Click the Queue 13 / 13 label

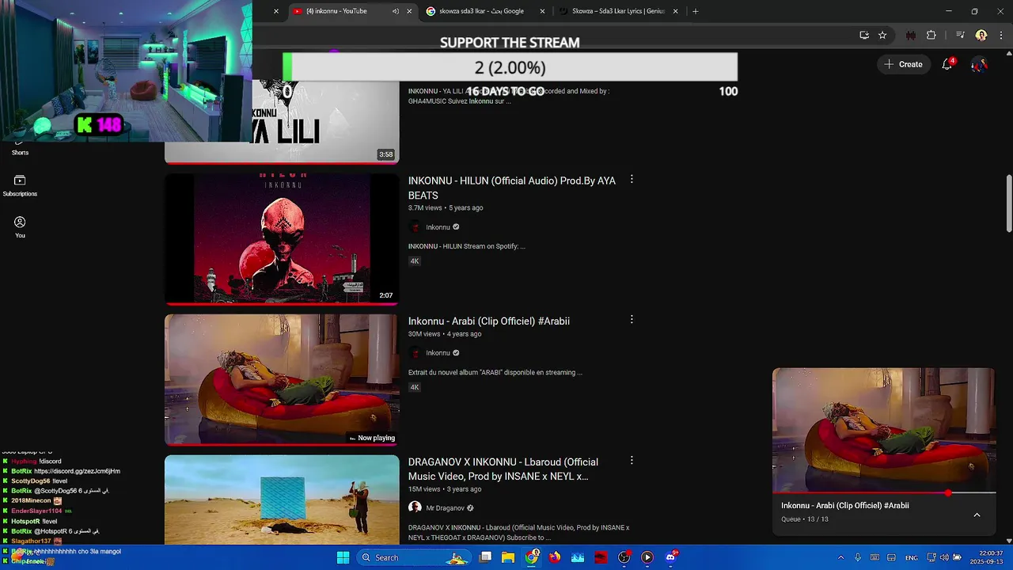click(805, 519)
